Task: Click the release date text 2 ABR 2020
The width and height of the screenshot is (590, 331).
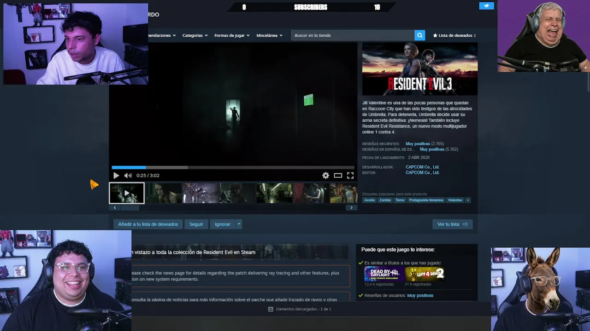Action: [x=419, y=158]
